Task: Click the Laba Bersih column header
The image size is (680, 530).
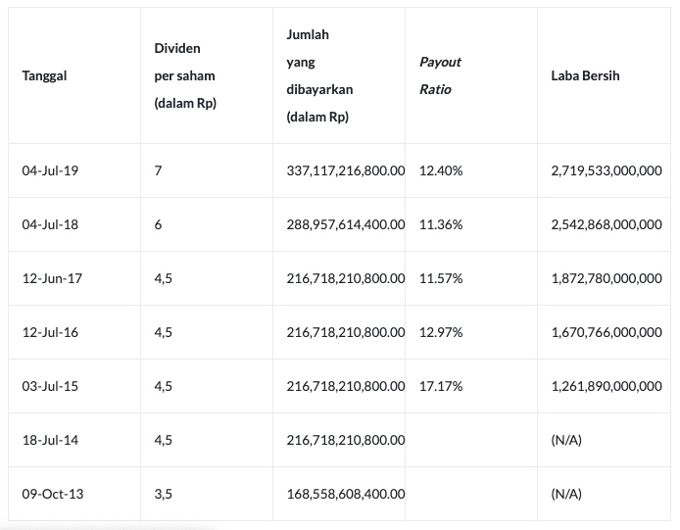Action: click(585, 75)
